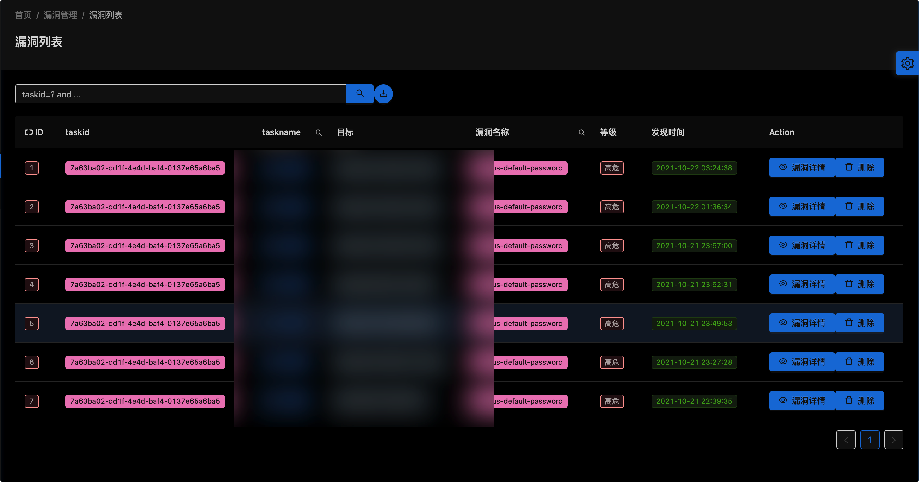This screenshot has height=482, width=919.
Task: Delete row 7 with 删除 button
Action: 859,401
